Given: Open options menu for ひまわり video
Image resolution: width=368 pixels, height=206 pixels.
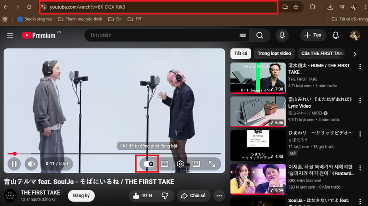Looking at the screenshot, I should (x=360, y=134).
